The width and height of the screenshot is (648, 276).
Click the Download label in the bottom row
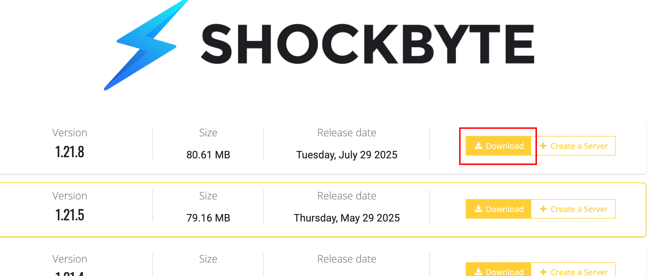coord(505,272)
